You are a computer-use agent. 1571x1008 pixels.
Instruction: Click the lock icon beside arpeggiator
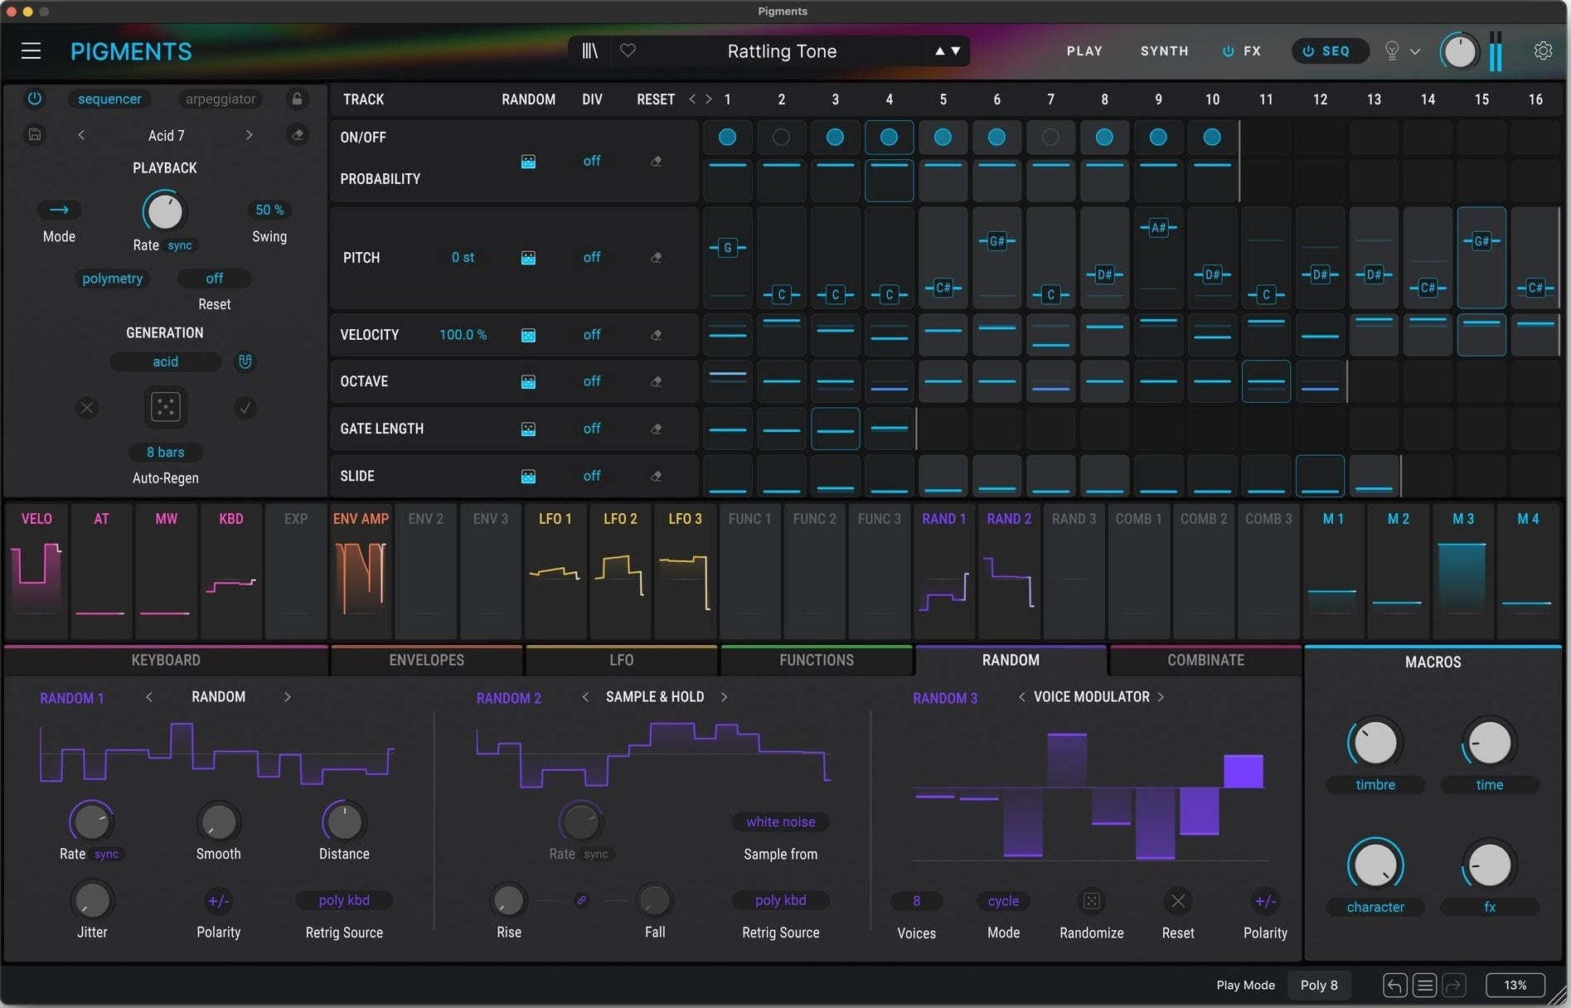pyautogui.click(x=296, y=99)
